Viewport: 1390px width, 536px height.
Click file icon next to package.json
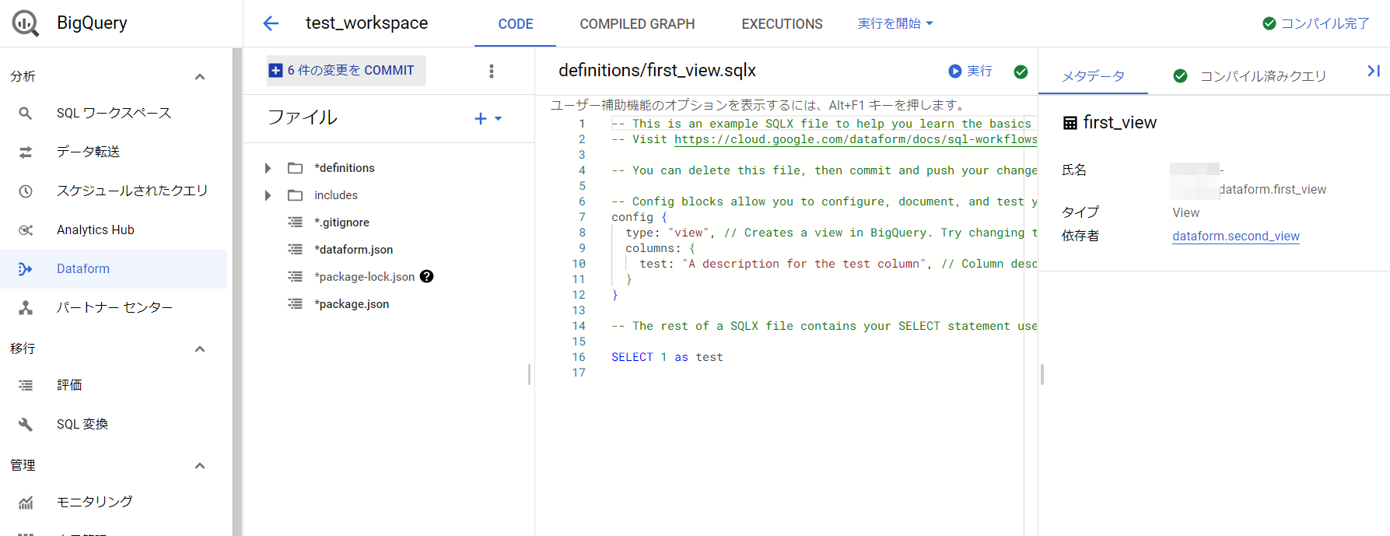[296, 304]
